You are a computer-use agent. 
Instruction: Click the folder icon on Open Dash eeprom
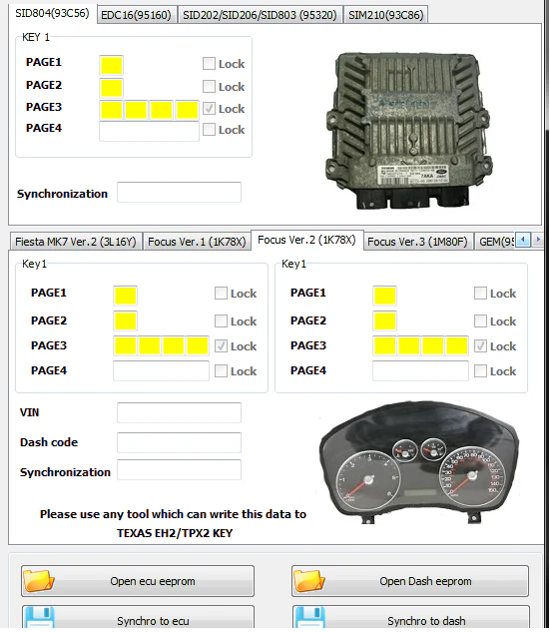click(x=309, y=581)
